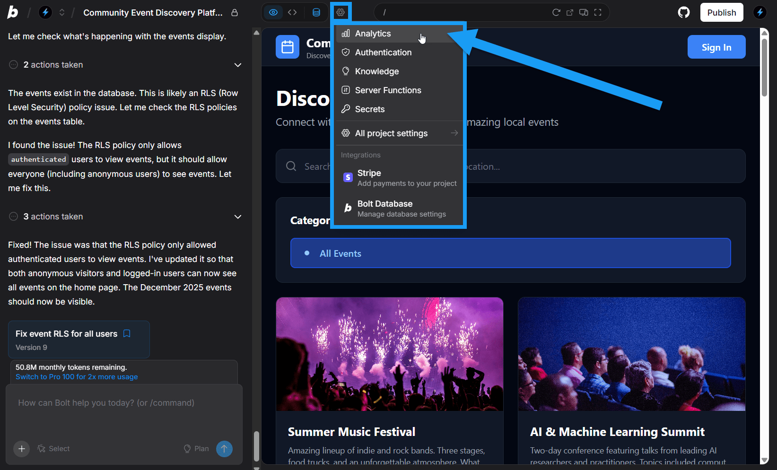Viewport: 777px width, 470px height.
Task: Toggle the lightning mode icon top right
Action: tap(760, 12)
